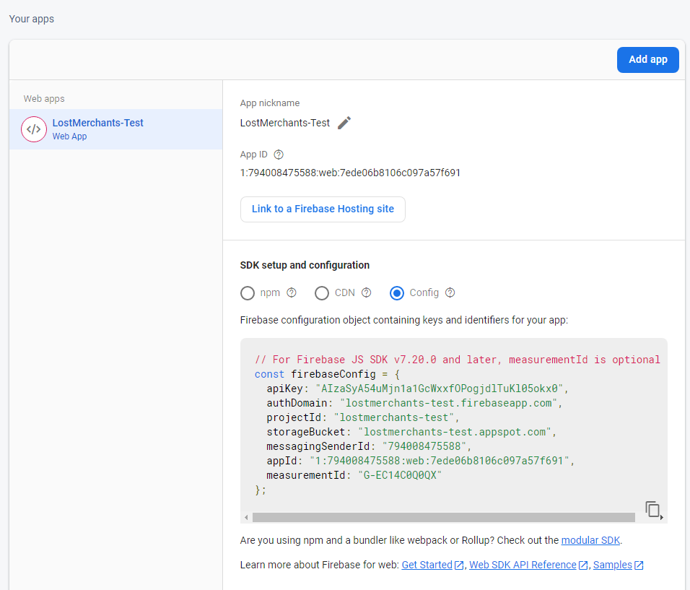Click the external link icon beside Samples
Screen dimensions: 690x590
[x=640, y=565]
